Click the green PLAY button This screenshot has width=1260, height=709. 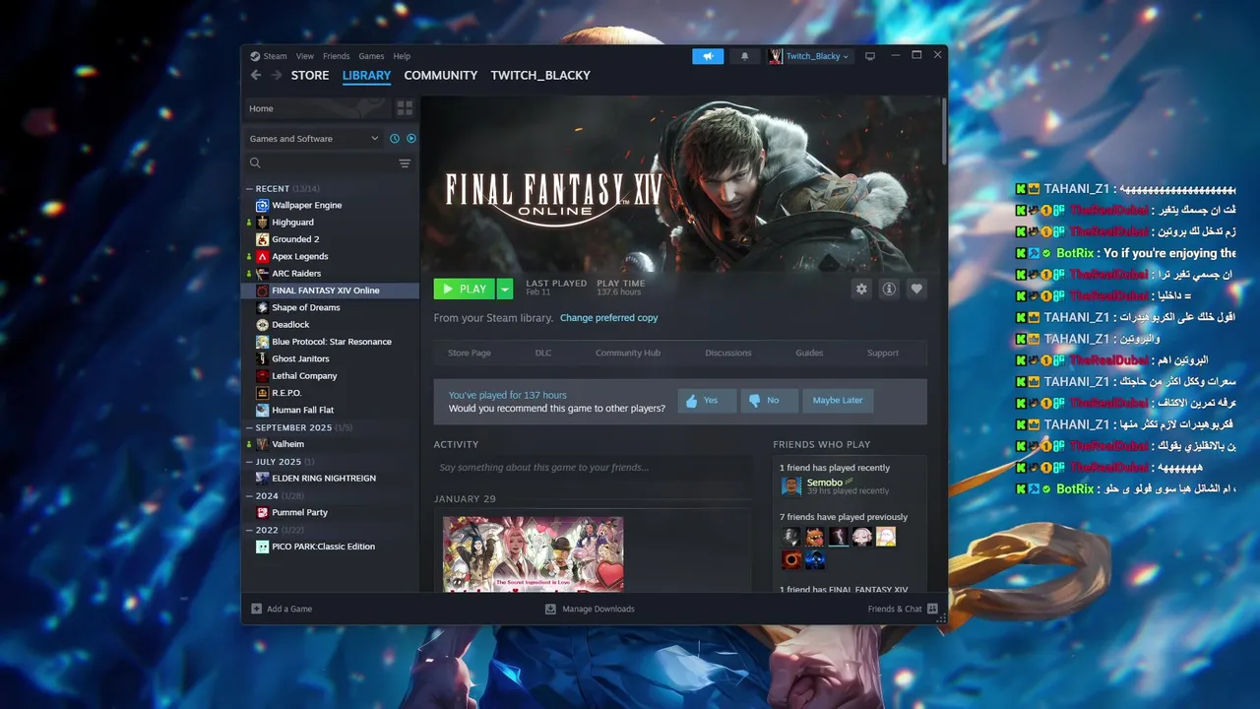point(465,289)
